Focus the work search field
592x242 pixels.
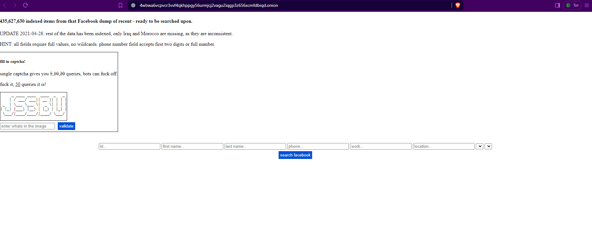tap(381, 146)
